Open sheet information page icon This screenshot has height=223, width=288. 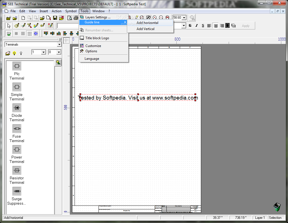point(48,18)
